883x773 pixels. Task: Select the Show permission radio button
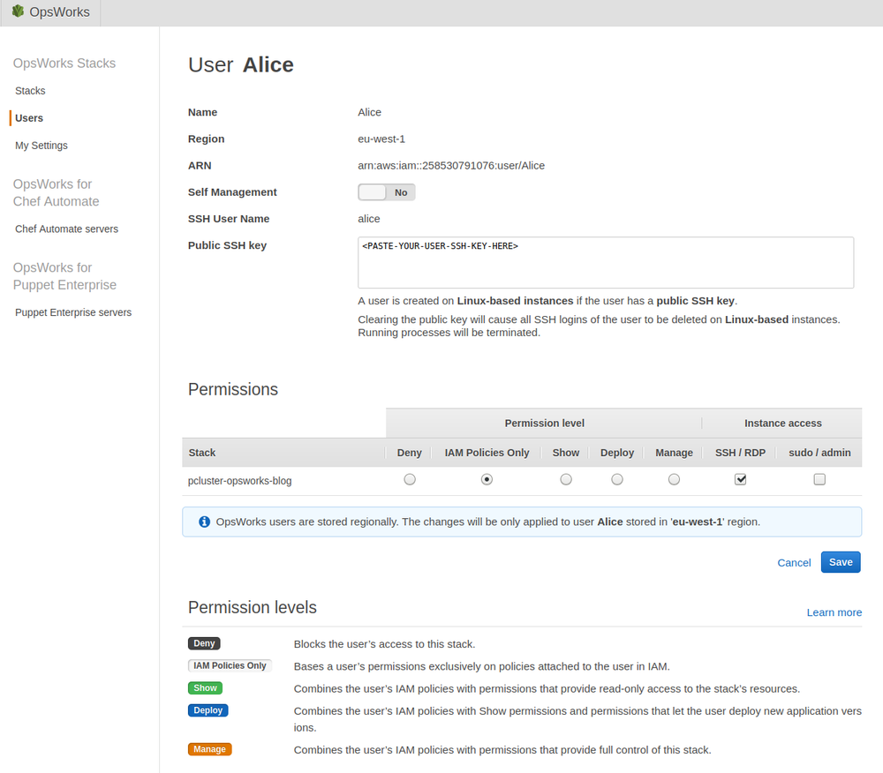click(x=565, y=478)
